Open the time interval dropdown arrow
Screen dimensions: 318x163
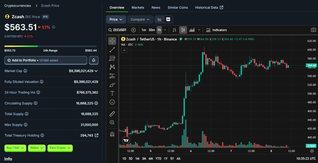(165, 30)
